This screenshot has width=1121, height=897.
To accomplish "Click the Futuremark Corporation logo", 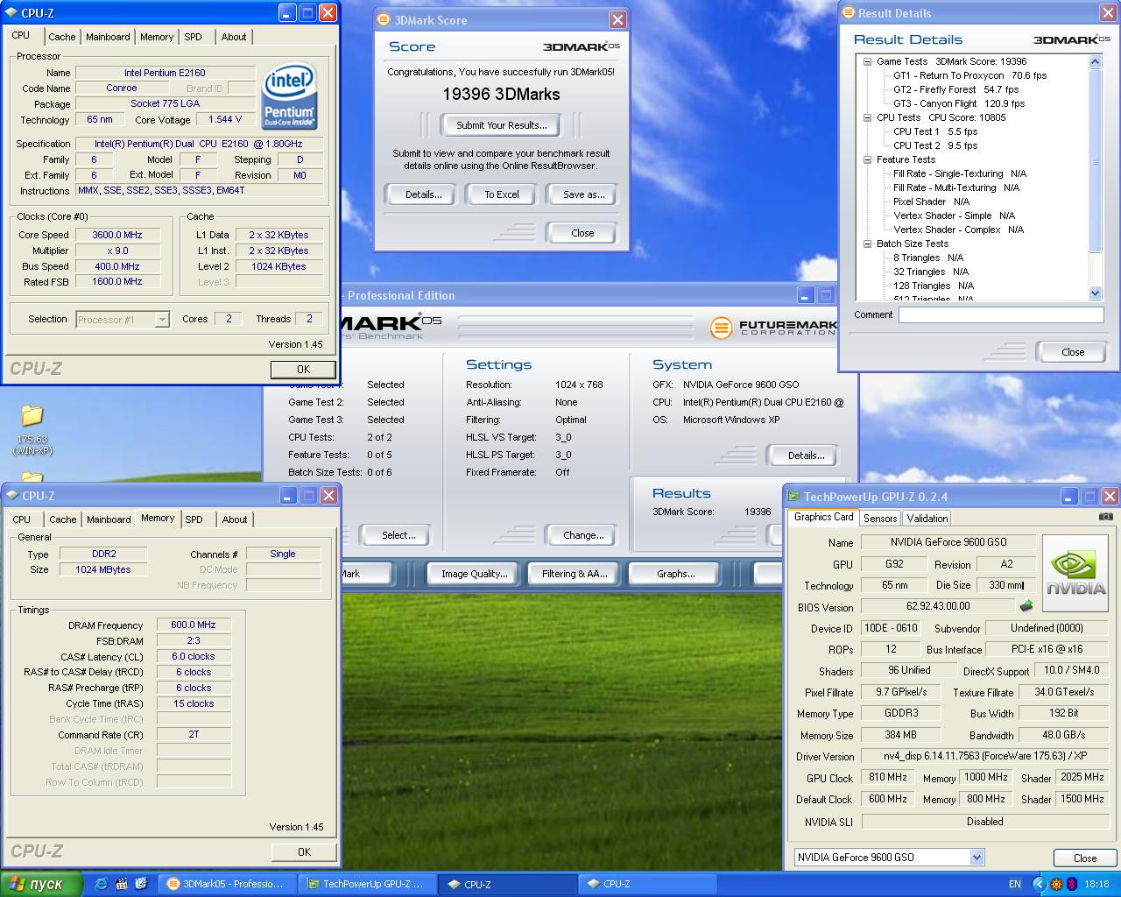I will point(773,328).
